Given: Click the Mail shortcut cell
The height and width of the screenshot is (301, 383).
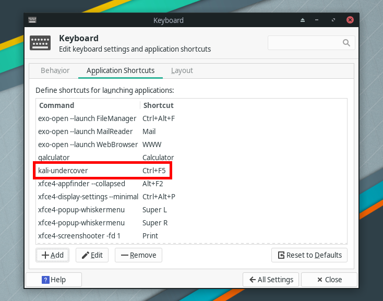Looking at the screenshot, I should click(x=149, y=131).
